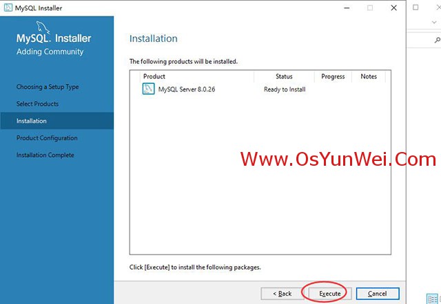Click the Installation page heading
The height and width of the screenshot is (304, 441).
[x=153, y=39]
